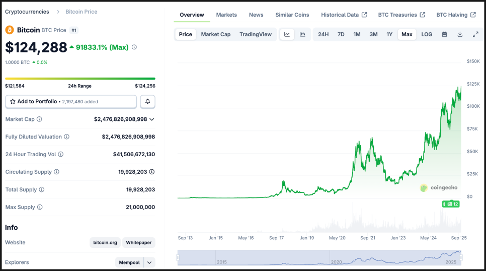486x271 pixels.
Task: Expand the 91833.1% (Max) change info
Action: (x=134, y=47)
